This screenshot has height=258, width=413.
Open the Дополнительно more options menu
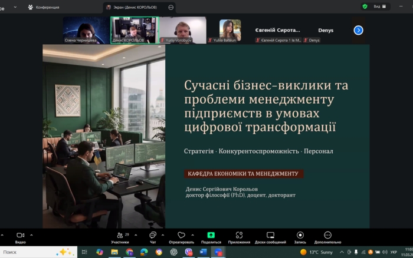(327, 236)
